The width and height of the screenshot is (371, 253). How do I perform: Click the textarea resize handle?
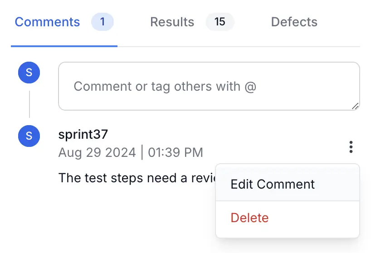click(x=355, y=106)
